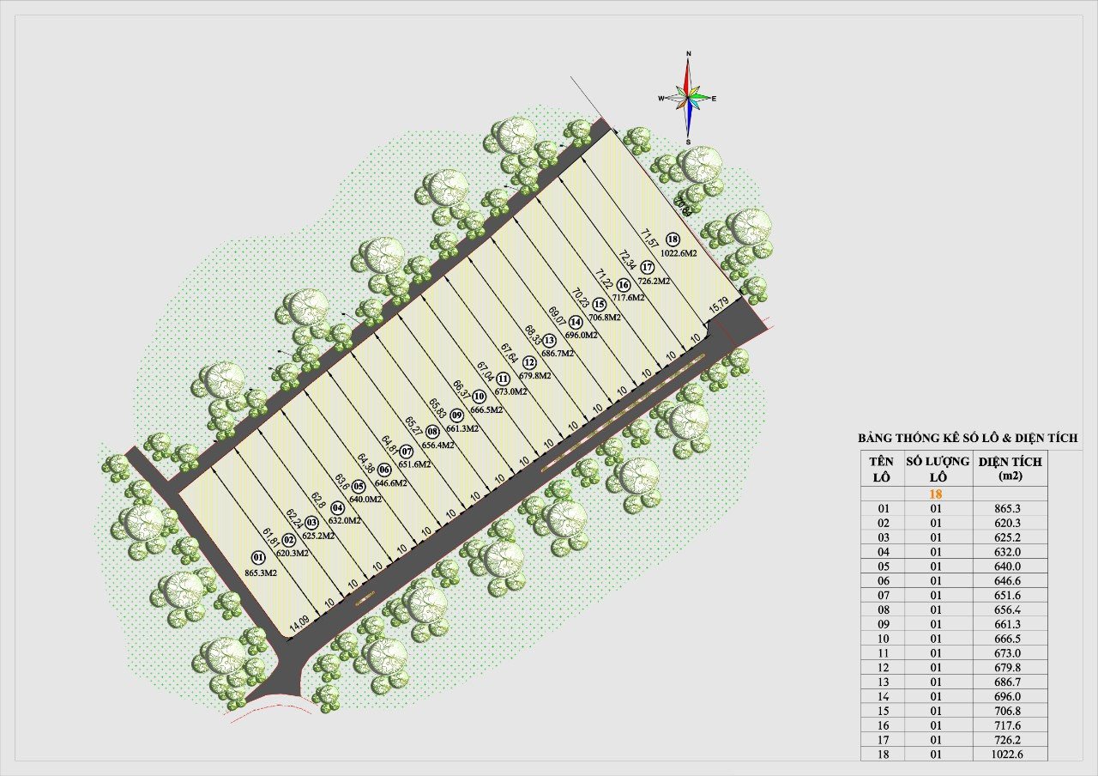1098x776 pixels.
Task: Select table cell with area 717.6
Action: point(1011,726)
